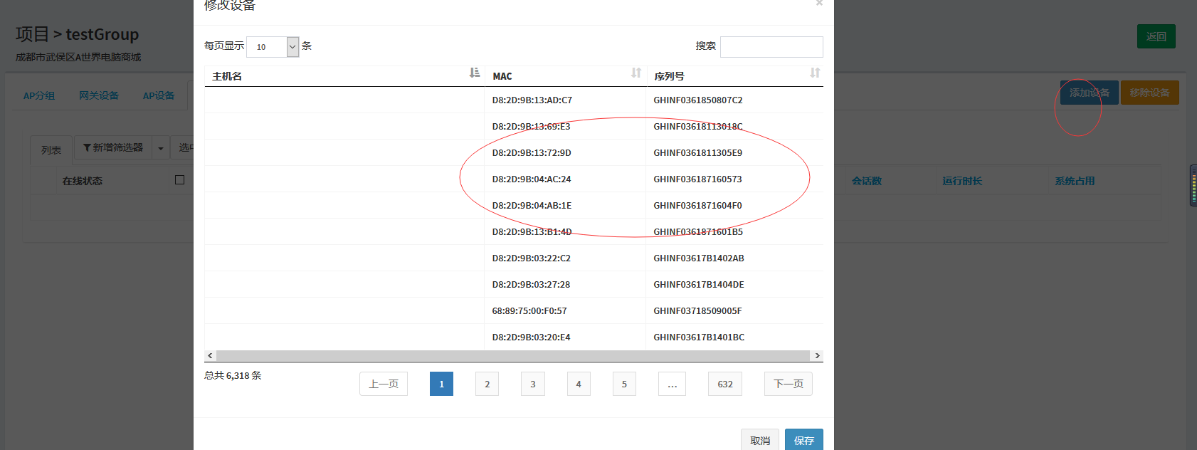Go to page 3 of results
Viewport: 1197px width, 450px height.
point(532,384)
